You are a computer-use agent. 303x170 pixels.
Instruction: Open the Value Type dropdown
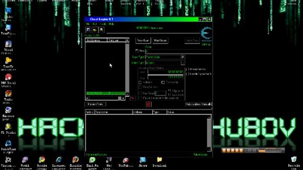(183, 63)
